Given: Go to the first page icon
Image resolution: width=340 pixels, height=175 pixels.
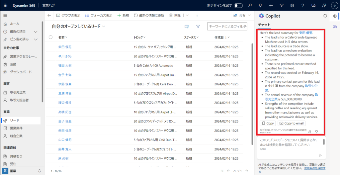Looking at the screenshot, I should [222, 171].
